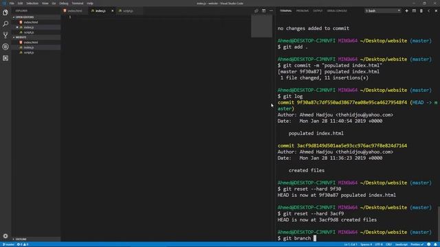440x247 pixels.
Task: Open the Search view in activity bar
Action: 5,24
